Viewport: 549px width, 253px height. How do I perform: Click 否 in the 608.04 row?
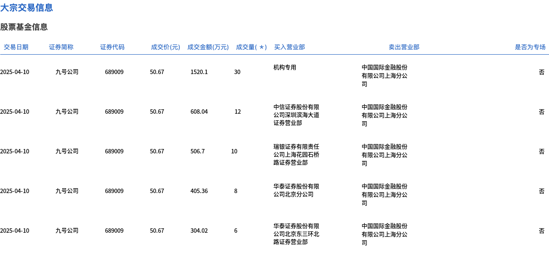(542, 112)
